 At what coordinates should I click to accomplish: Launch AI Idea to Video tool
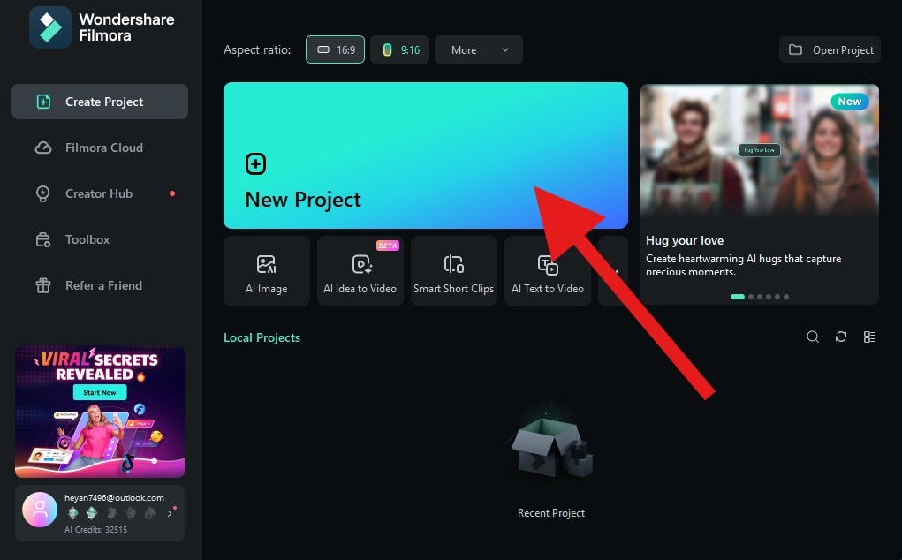[360, 271]
